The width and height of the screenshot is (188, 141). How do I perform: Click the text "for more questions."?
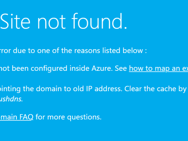pos(68,117)
